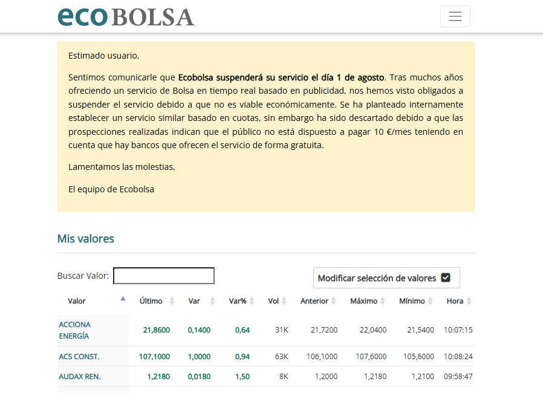The height and width of the screenshot is (393, 543).
Task: Select AUDAX REN. percent 1,50
Action: tap(242, 377)
